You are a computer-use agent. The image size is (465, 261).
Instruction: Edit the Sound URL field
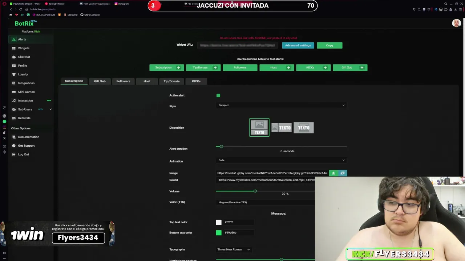(x=266, y=180)
